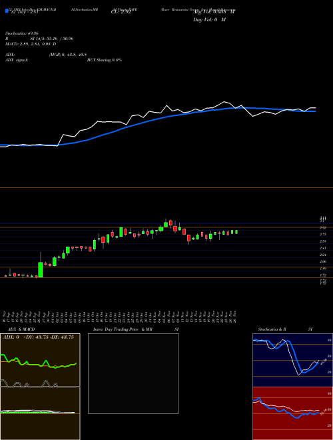Click the 'Stochastics & R' panel title
Screen dimensions: 333x440
272,329
